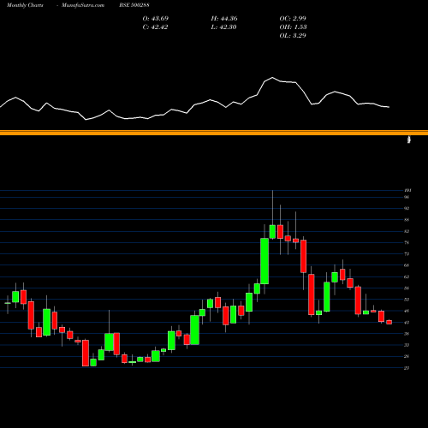This screenshot has width=428, height=428.
Task: Click the 43 price axis label
Action: (407, 322)
